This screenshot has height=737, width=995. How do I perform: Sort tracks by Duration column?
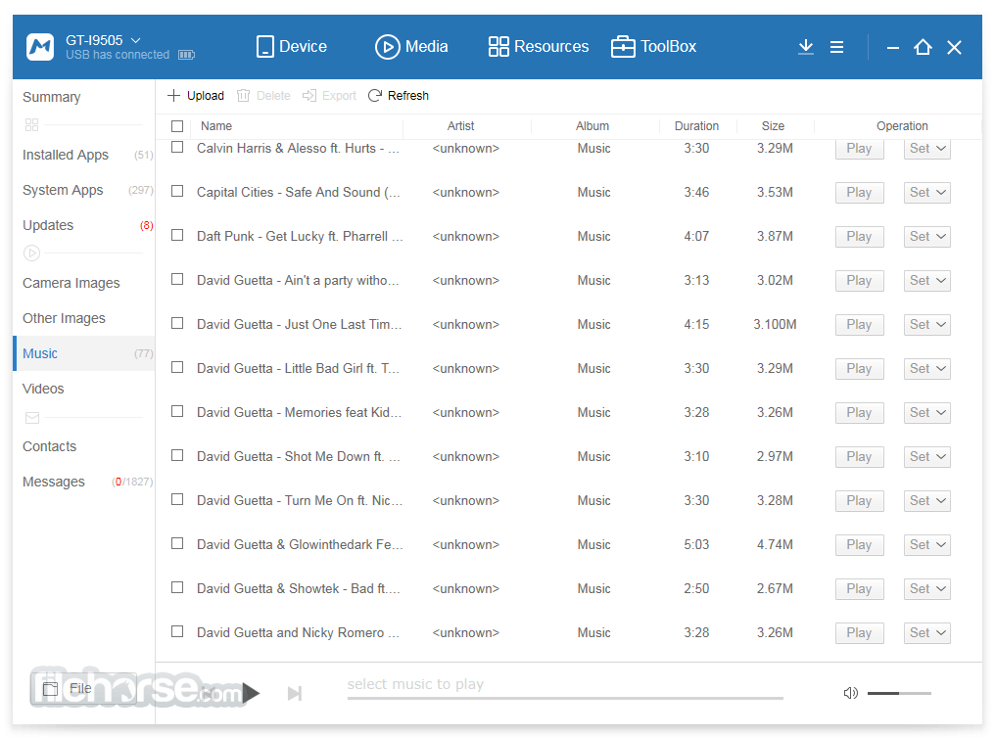(696, 126)
